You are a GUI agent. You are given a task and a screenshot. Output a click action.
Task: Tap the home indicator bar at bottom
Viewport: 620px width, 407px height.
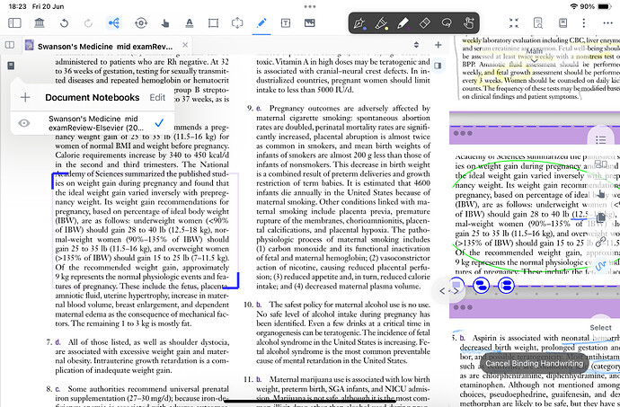310,402
